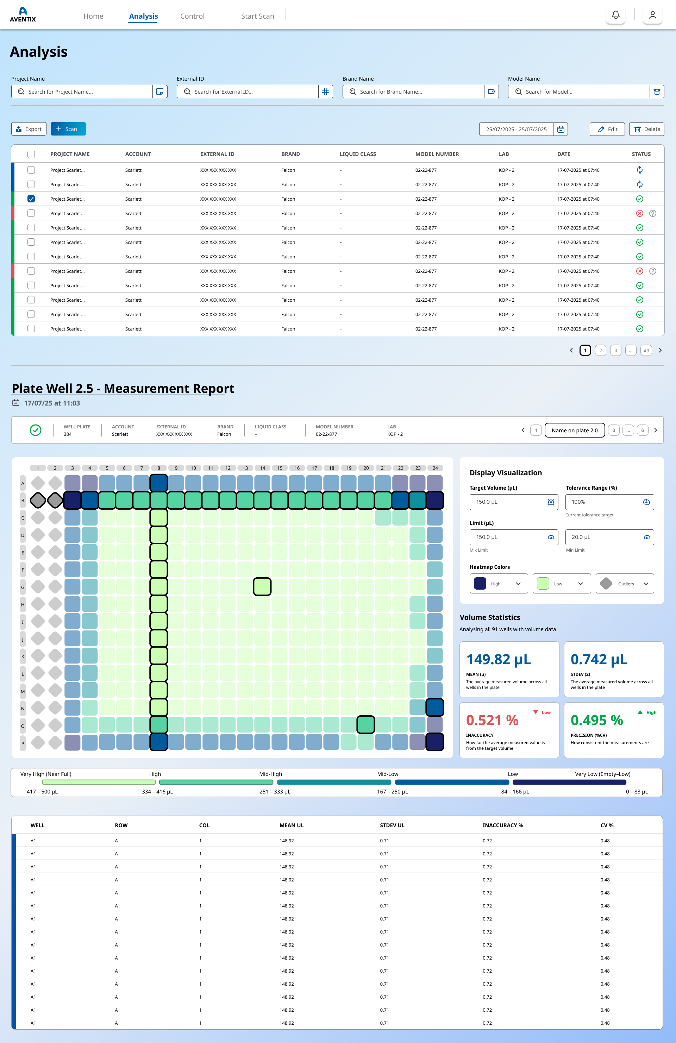Click the Export button
The width and height of the screenshot is (676, 1043).
pyautogui.click(x=29, y=129)
